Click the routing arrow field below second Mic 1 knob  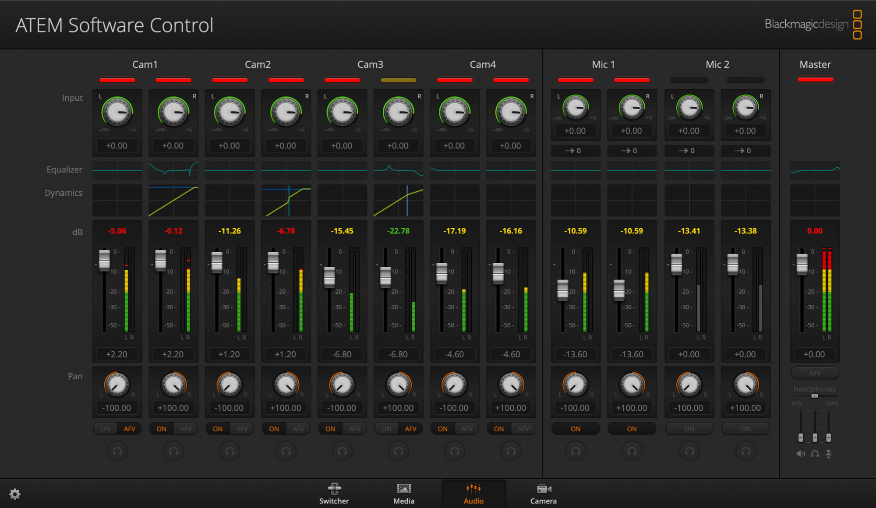tap(631, 151)
